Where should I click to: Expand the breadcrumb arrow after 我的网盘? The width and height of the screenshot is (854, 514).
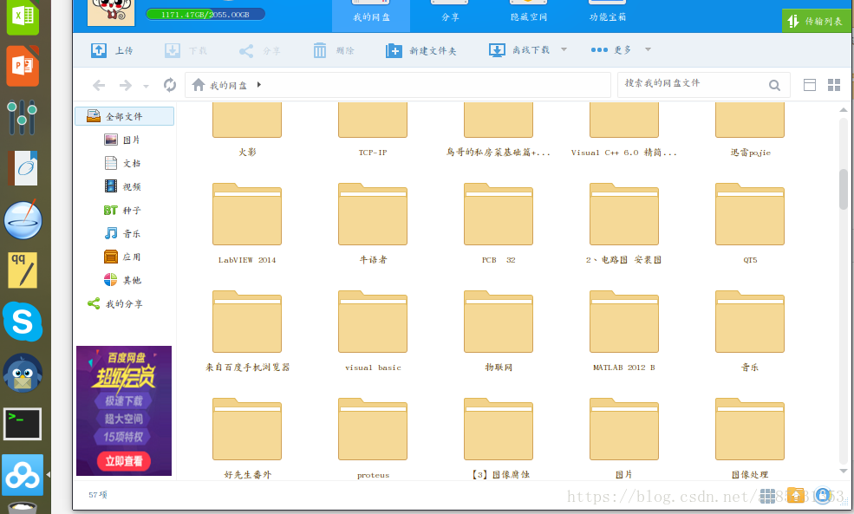(x=259, y=85)
